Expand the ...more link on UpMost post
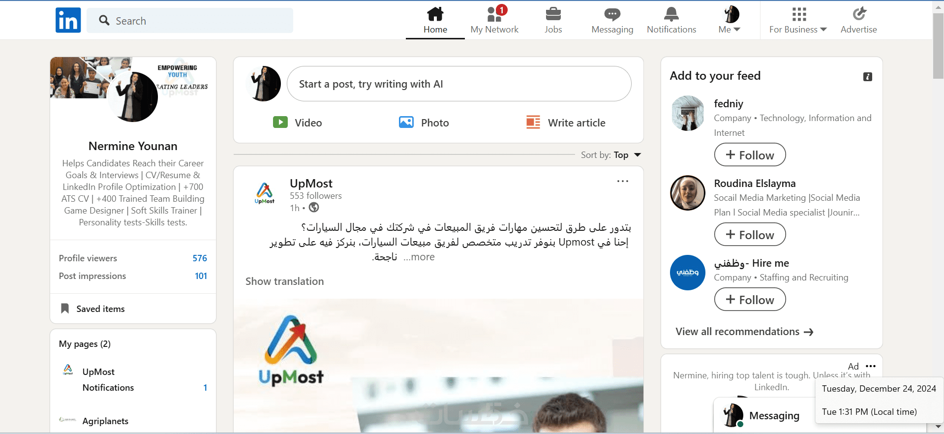Screen dimensions: 944x434 [419, 257]
